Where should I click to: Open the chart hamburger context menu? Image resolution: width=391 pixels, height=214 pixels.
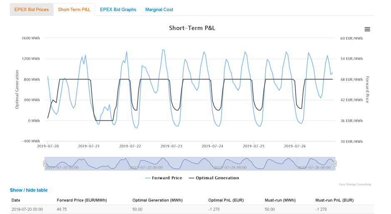[x=367, y=29]
